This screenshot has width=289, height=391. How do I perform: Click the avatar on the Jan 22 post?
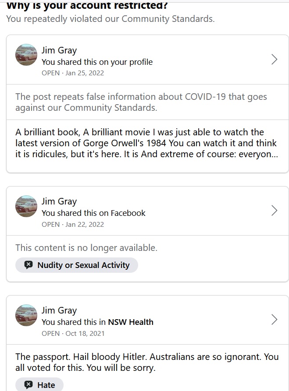click(x=26, y=206)
